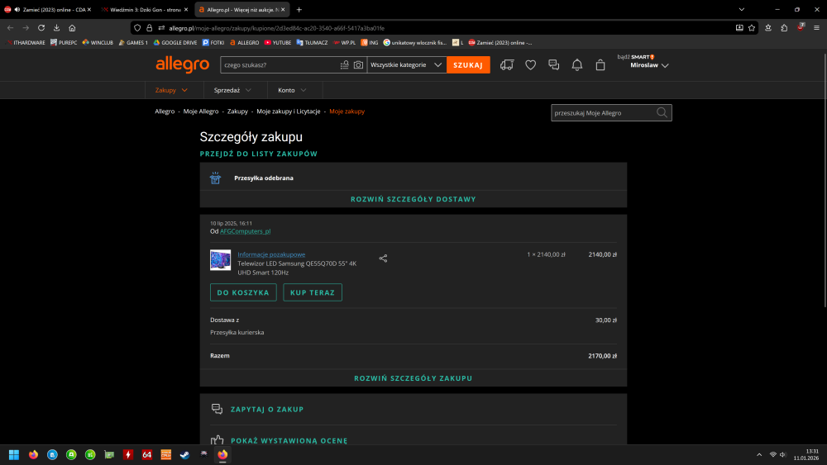827x465 pixels.
Task: Open the shopping cart bag icon
Action: tap(600, 64)
